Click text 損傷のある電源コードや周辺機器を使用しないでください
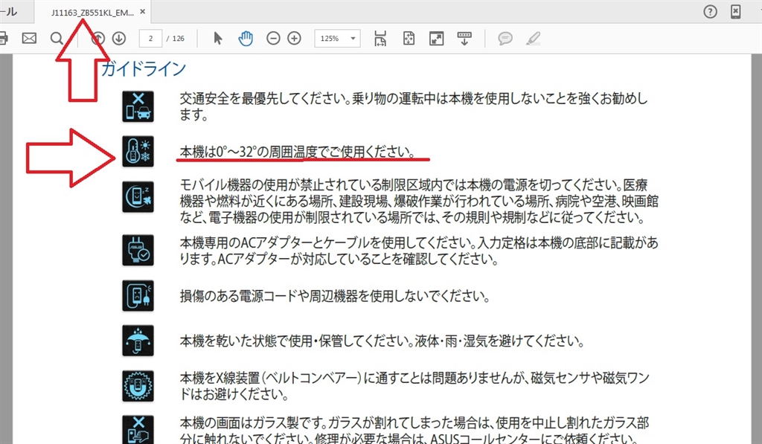The height and width of the screenshot is (444, 762). [335, 296]
